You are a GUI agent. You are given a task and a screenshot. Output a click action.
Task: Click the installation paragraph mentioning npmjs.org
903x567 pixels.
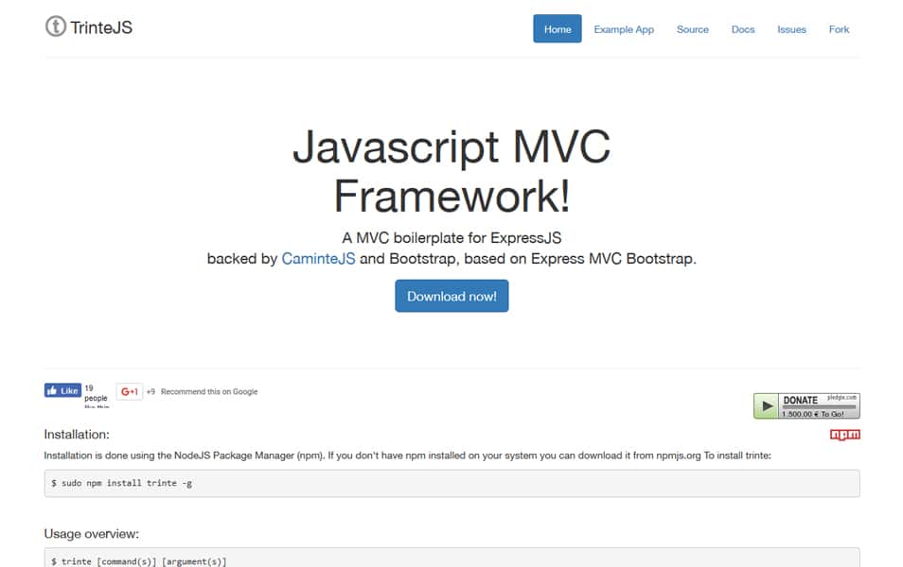pyautogui.click(x=407, y=455)
